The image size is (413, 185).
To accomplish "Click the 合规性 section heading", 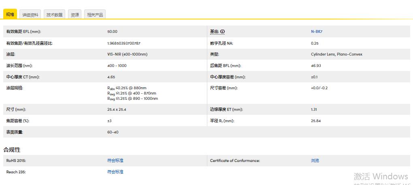I will click(x=12, y=150).
